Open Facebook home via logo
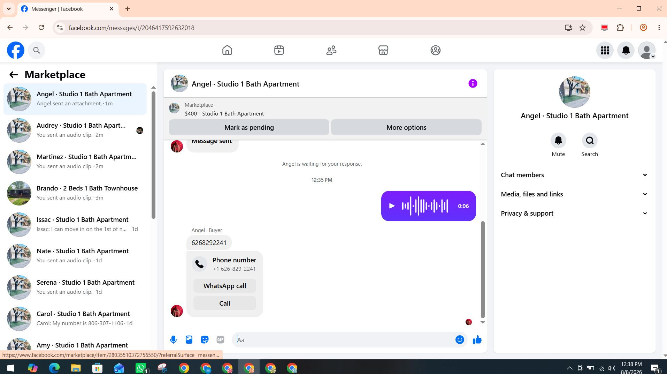The image size is (667, 374). coord(16,50)
